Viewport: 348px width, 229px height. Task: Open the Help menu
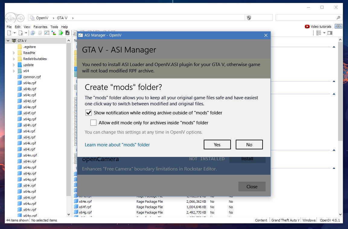tap(65, 27)
